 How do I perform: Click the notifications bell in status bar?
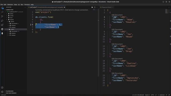169,95
